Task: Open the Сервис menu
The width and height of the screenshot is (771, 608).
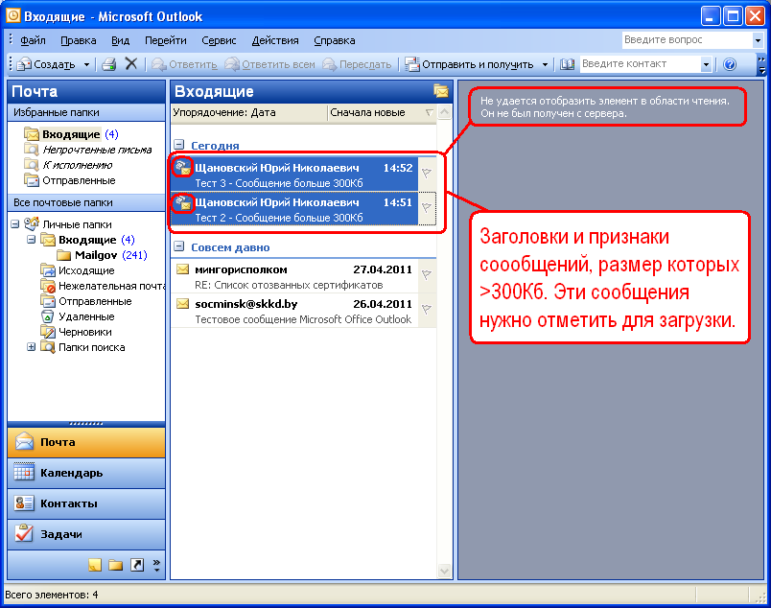Action: tap(219, 40)
